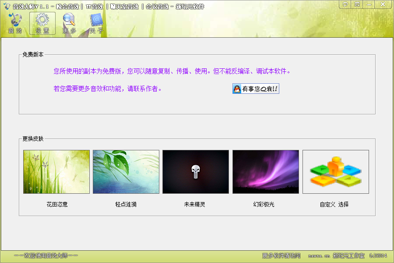
Task: Apply the 花田恣意 skin thumbnail
Action: point(56,172)
